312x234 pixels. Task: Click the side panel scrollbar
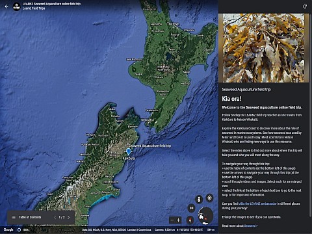[x=311, y=115]
